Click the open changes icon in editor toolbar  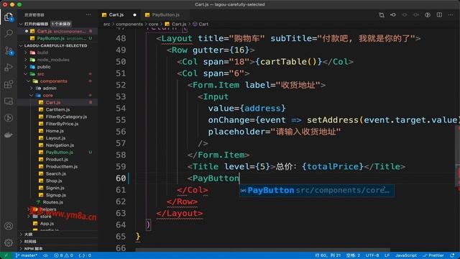point(382,14)
